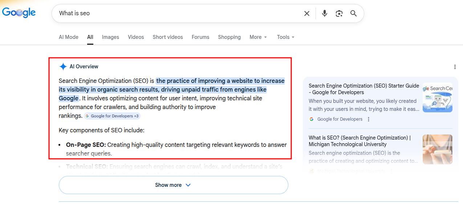Expand the Tools dropdown

[286, 37]
